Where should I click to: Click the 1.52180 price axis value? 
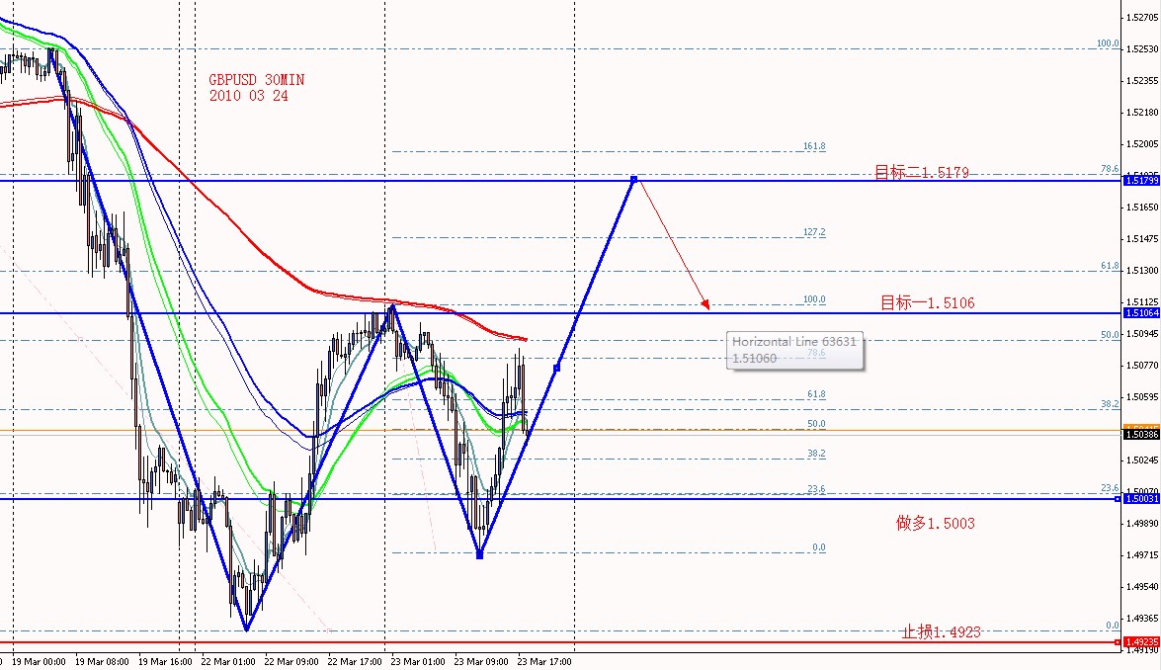click(1142, 113)
